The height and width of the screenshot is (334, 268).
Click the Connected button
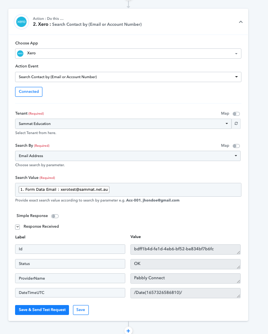pyautogui.click(x=29, y=92)
